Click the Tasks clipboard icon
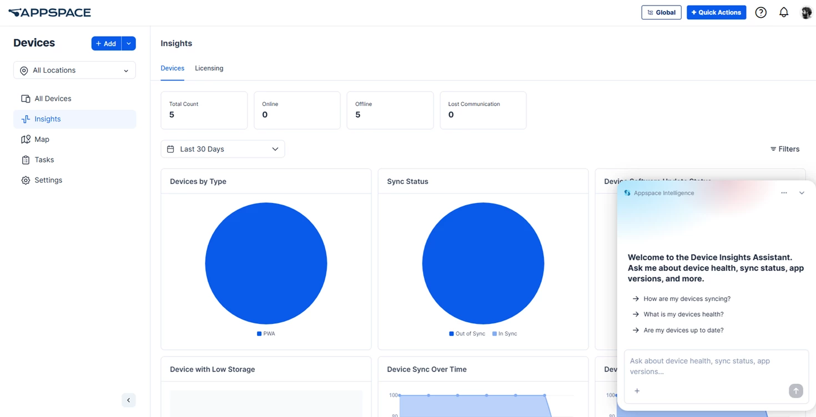 point(26,160)
